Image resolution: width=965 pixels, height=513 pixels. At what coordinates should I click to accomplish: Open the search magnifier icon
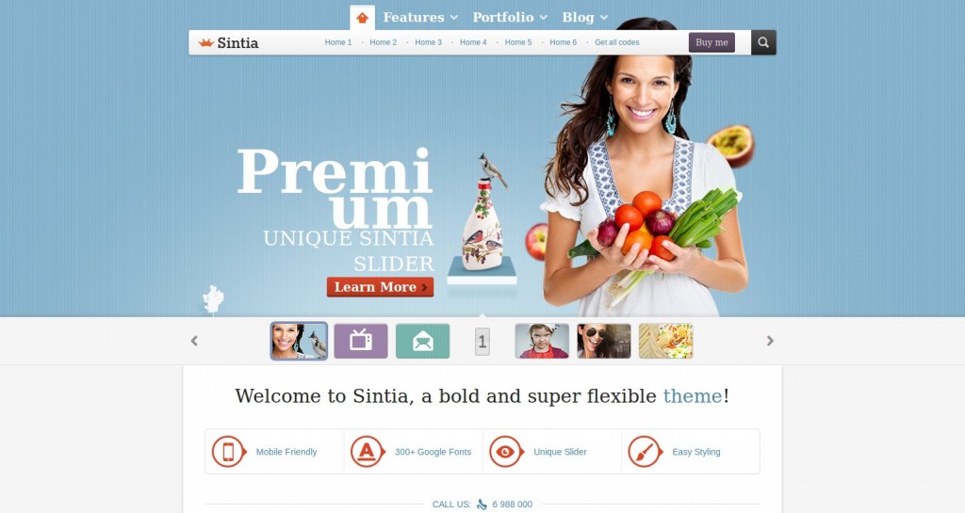[763, 42]
